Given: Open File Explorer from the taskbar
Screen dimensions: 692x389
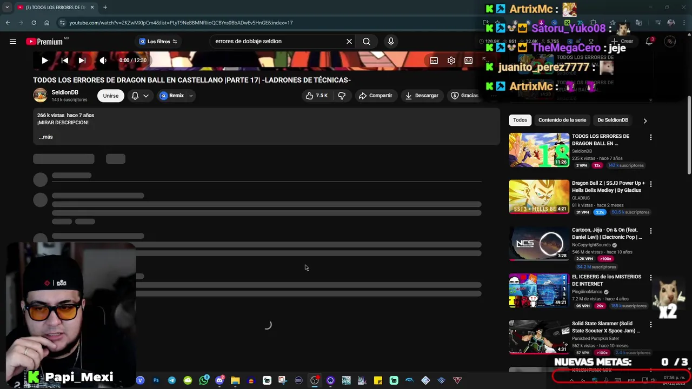Looking at the screenshot, I should (x=235, y=380).
